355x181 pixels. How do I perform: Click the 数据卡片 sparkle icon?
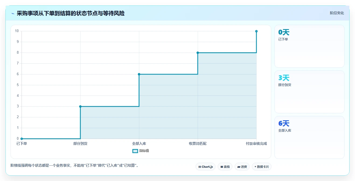[x=255, y=167]
